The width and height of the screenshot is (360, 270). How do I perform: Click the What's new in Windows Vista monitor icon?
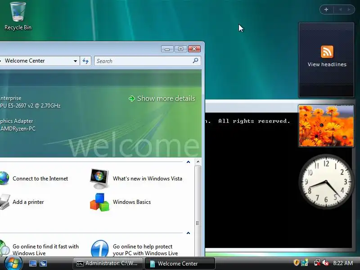99,179
